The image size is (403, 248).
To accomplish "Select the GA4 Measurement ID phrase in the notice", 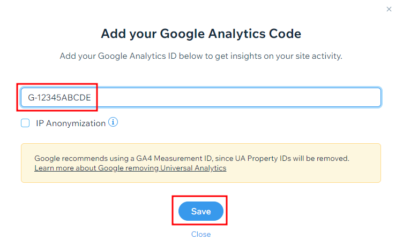I will coord(174,158).
